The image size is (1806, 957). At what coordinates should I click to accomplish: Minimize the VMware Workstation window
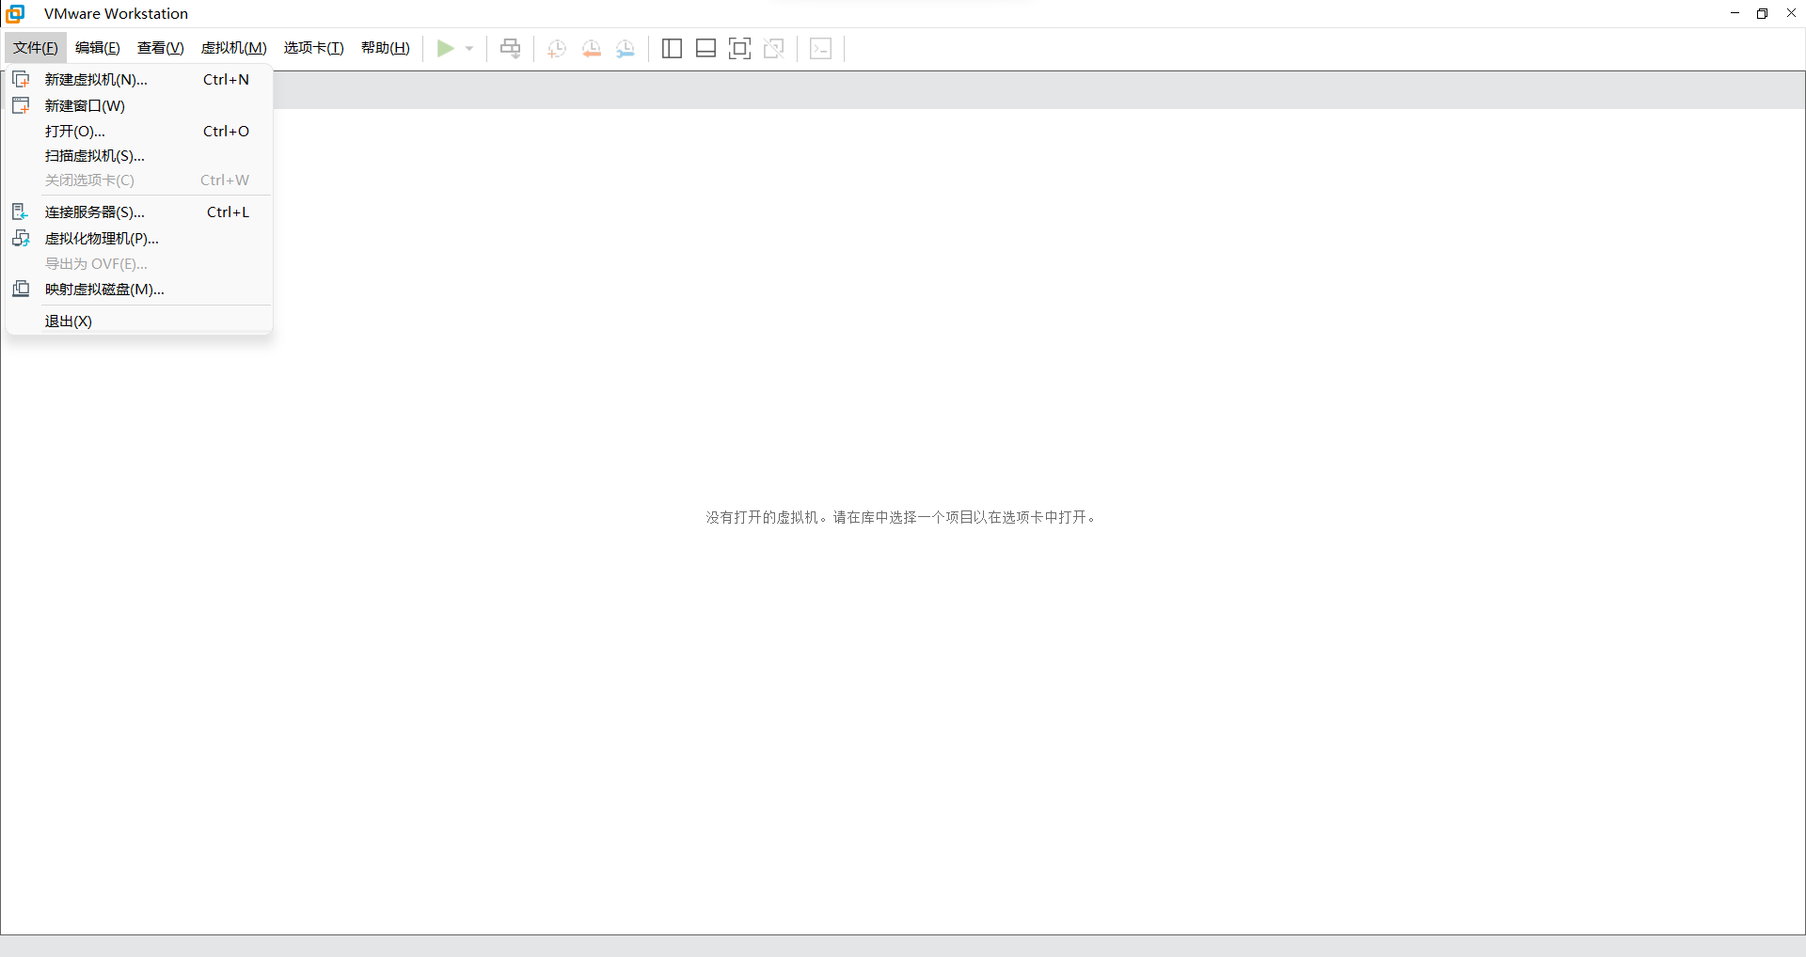coord(1735,13)
